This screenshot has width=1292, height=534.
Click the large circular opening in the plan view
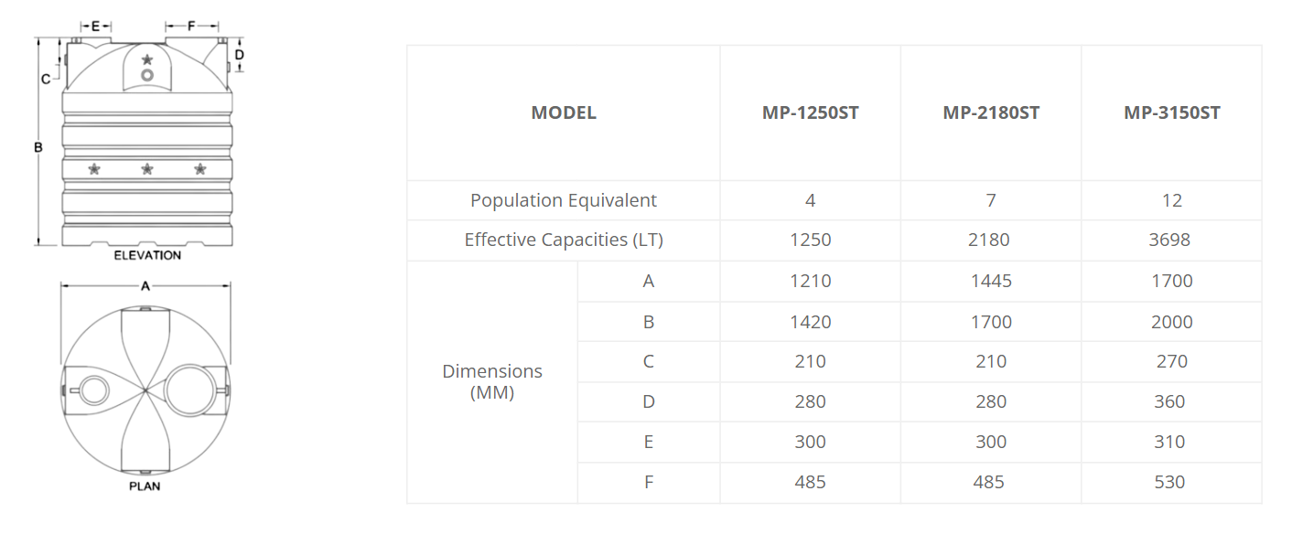(190, 388)
